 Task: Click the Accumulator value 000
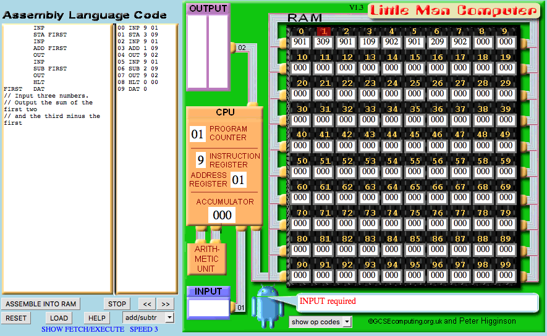pos(223,215)
